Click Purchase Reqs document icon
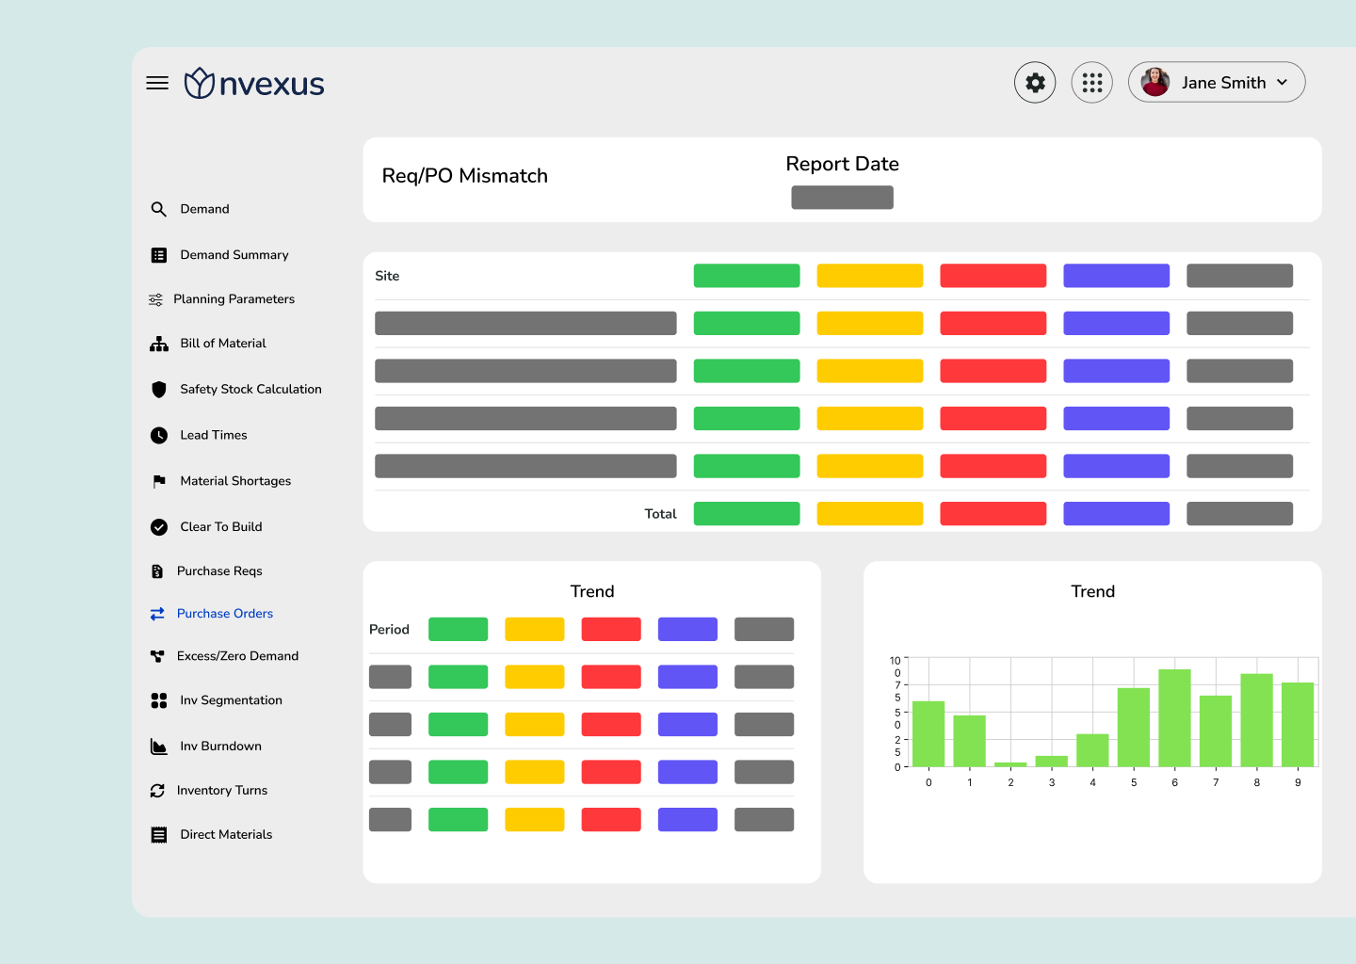The height and width of the screenshot is (964, 1356). point(157,571)
